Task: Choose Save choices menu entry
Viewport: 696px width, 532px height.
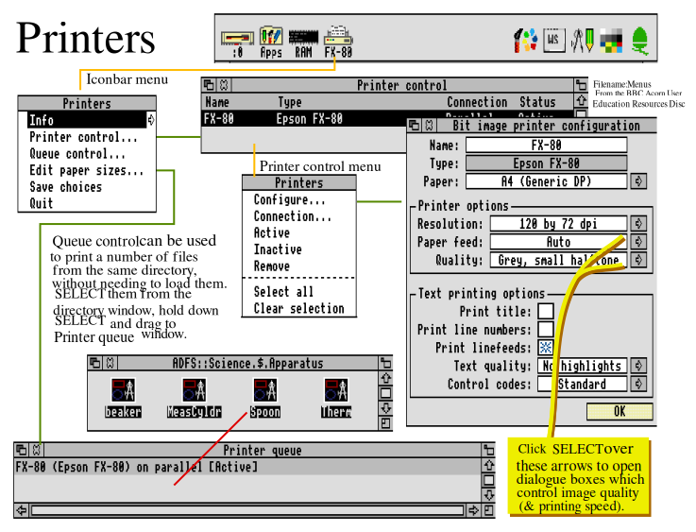Action: [x=87, y=187]
